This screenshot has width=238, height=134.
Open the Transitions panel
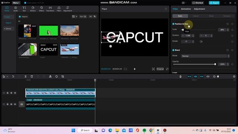coord(50,9)
